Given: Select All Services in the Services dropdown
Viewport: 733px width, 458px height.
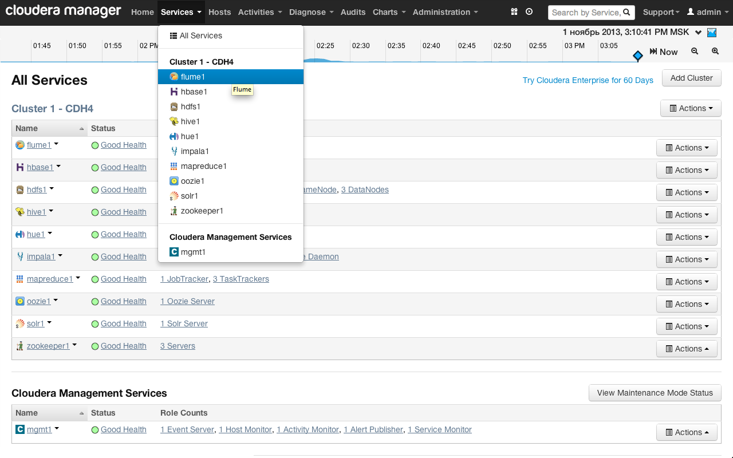Looking at the screenshot, I should 231,35.
